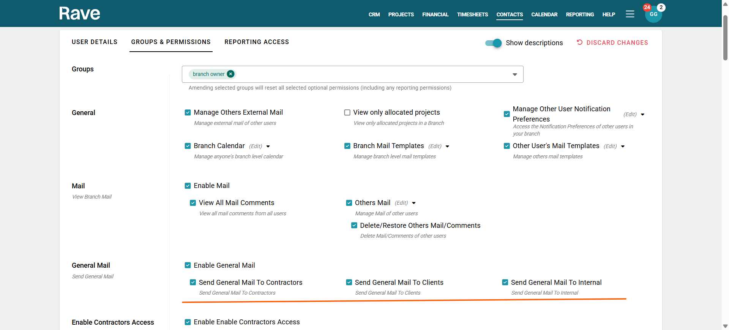Click Discard Changes button

[617, 43]
